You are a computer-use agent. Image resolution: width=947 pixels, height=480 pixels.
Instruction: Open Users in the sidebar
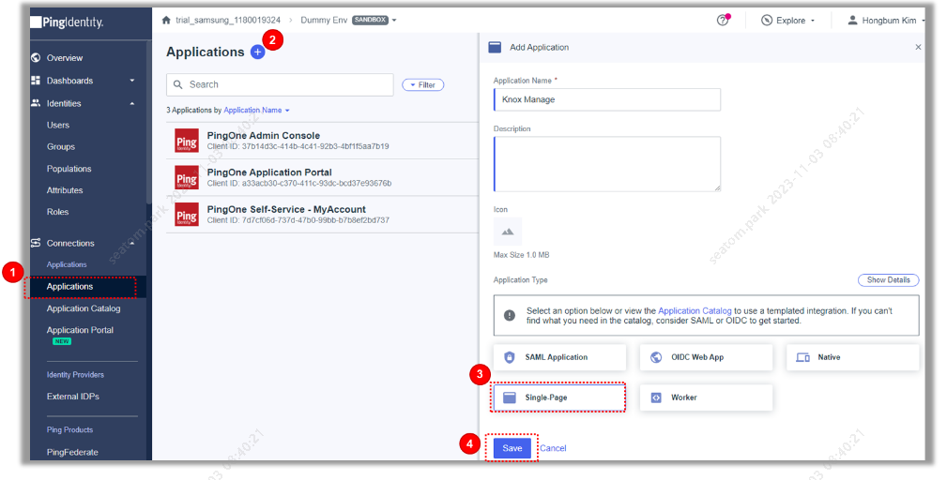pyautogui.click(x=58, y=126)
